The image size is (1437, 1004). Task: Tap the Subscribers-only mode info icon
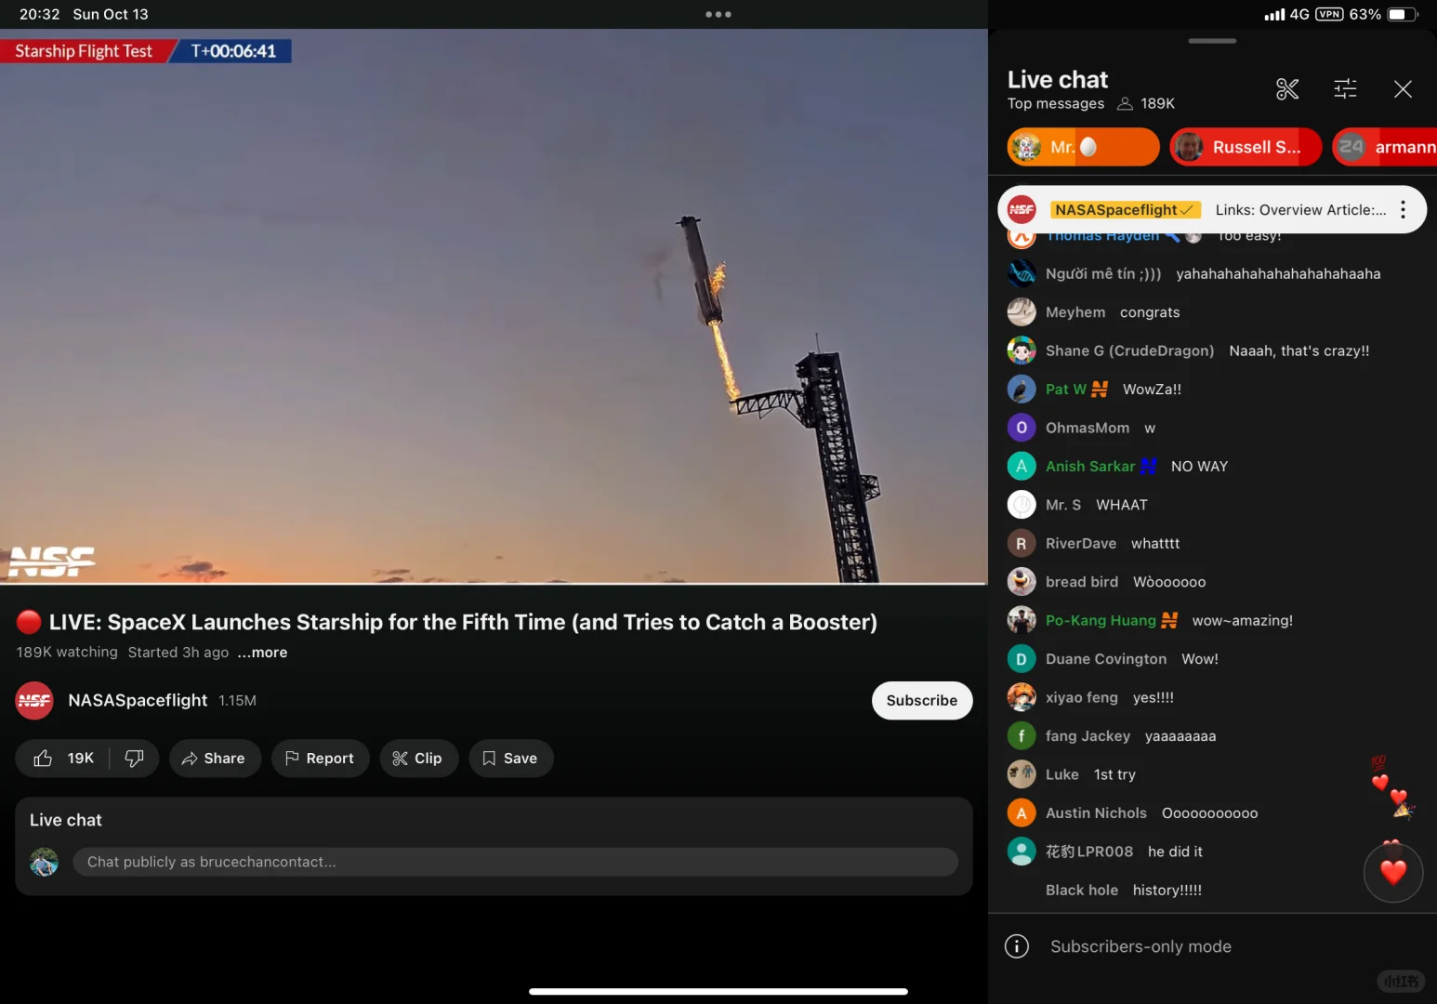1017,946
